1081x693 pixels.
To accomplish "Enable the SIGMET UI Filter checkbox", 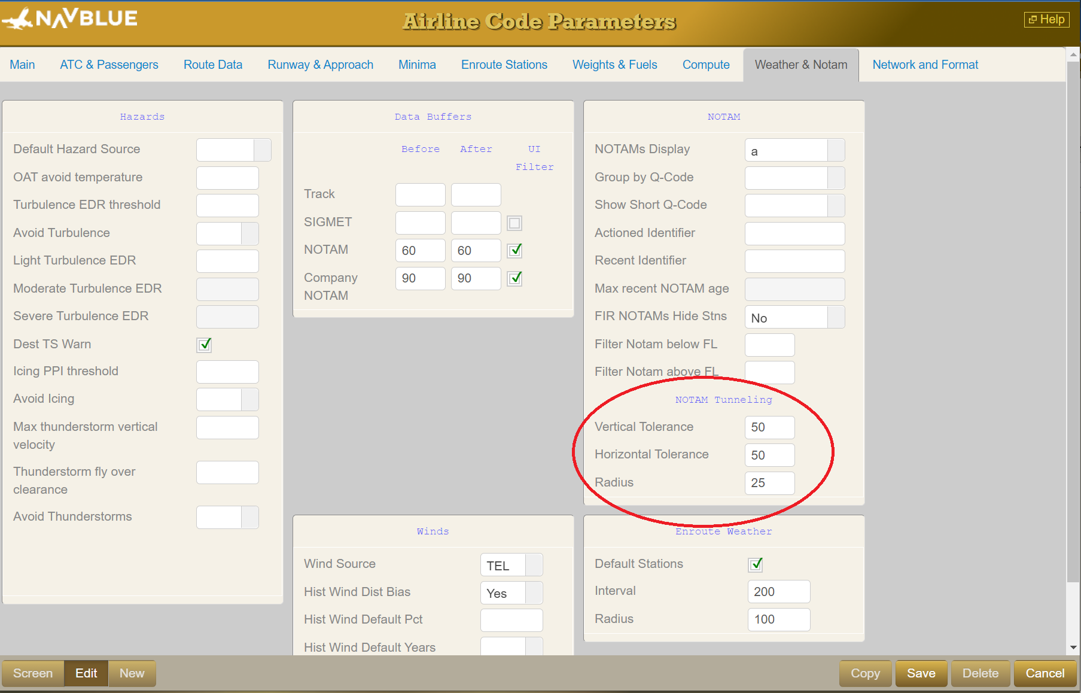I will pos(514,223).
